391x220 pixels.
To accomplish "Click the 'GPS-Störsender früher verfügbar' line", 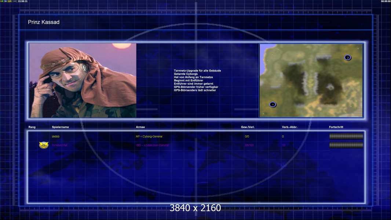I will [196, 87].
